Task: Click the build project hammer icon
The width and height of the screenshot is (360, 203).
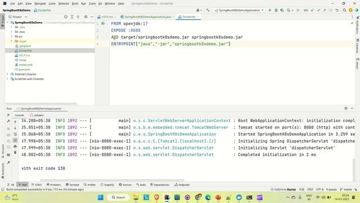Action: pos(208,10)
